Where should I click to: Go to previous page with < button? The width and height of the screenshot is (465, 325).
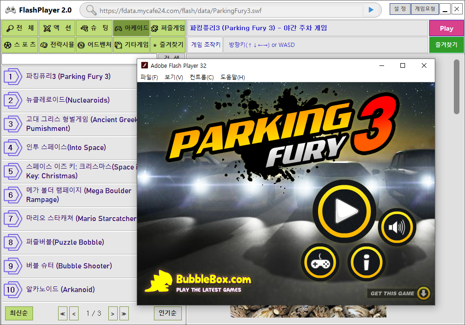pos(74,314)
